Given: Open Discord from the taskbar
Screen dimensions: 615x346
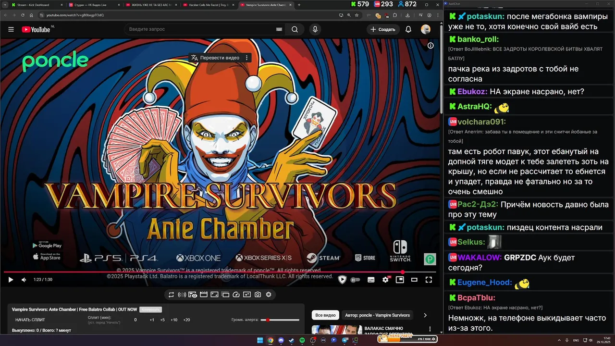Looking at the screenshot, I should (x=281, y=340).
